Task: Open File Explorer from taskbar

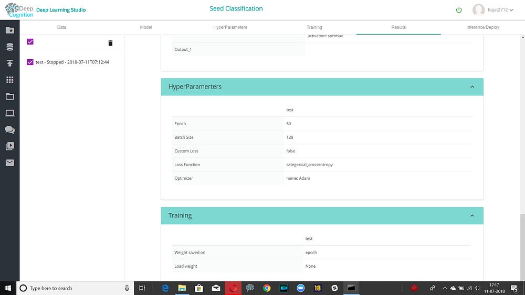Action: (182, 288)
